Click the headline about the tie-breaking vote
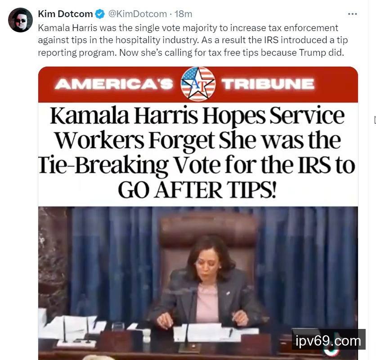 (x=197, y=153)
